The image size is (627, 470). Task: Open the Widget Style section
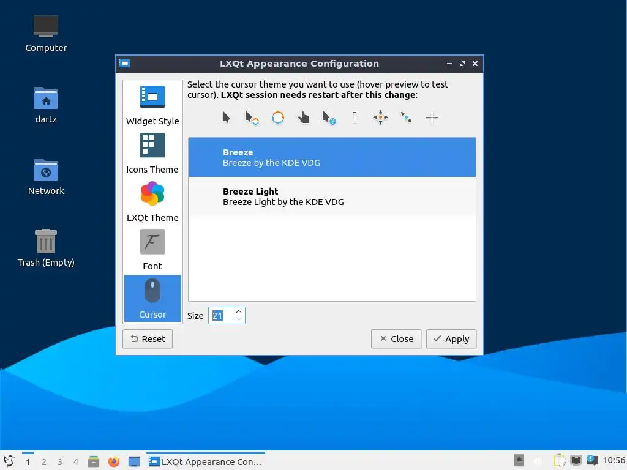(x=152, y=105)
